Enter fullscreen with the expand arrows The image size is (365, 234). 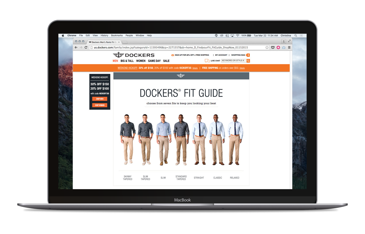click(289, 41)
